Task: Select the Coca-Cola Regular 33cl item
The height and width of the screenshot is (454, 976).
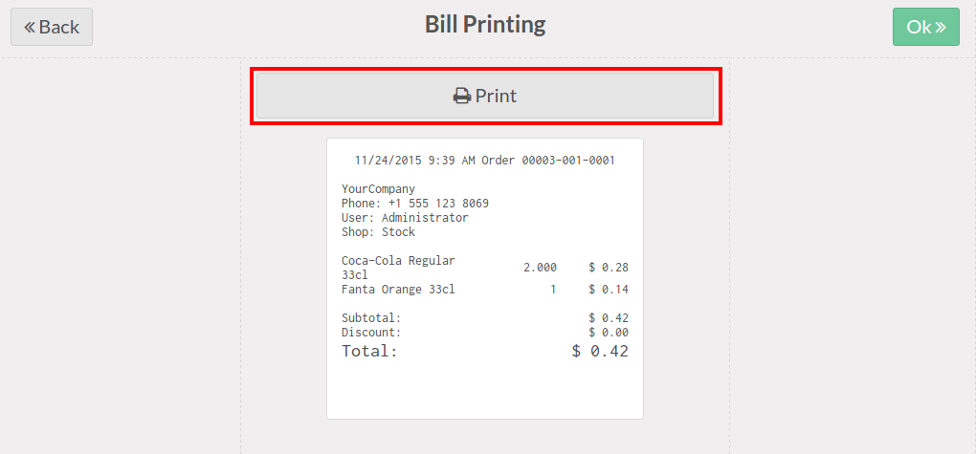Action: click(398, 267)
